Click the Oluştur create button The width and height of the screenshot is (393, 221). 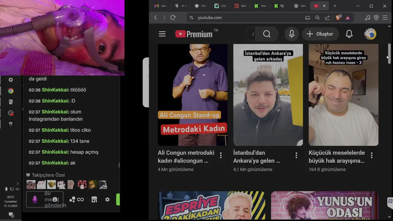320,34
